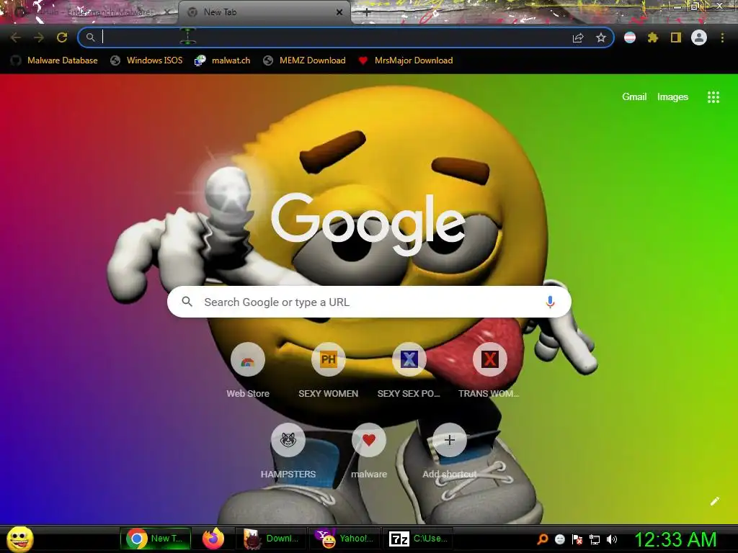Click the Gmail link

(x=634, y=97)
